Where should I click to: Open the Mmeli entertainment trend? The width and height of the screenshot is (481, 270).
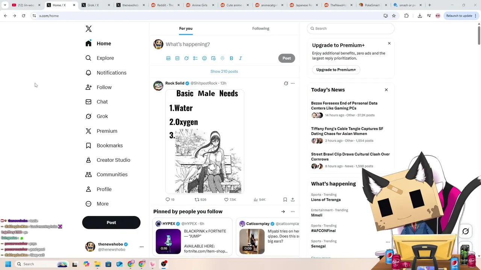317,215
